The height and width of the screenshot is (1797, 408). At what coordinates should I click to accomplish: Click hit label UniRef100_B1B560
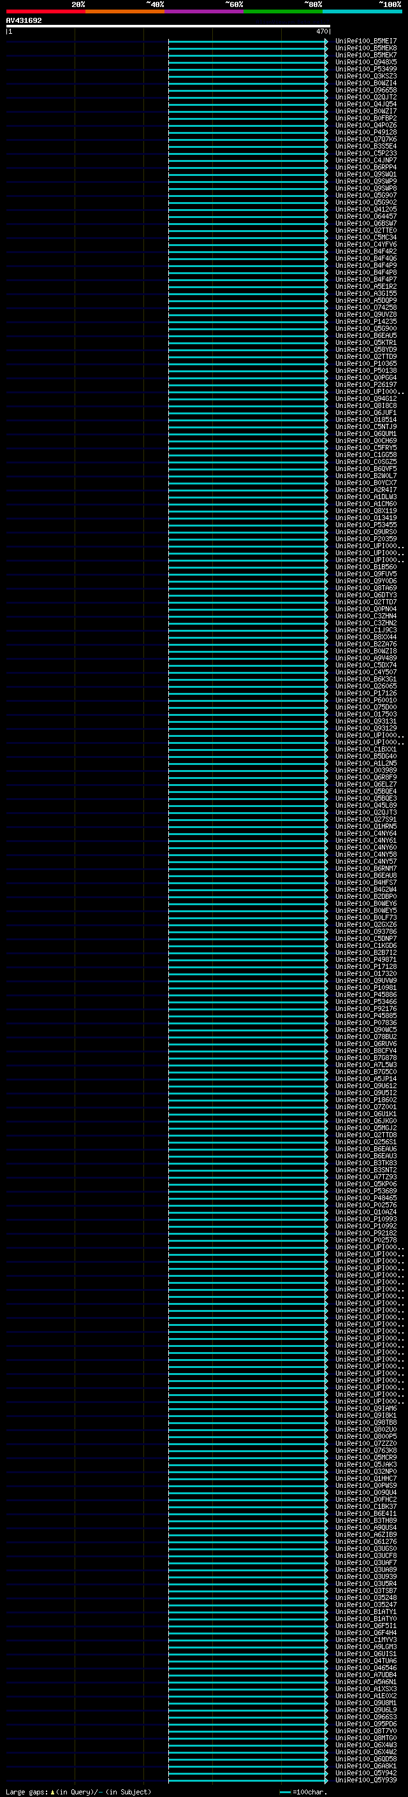tap(365, 567)
